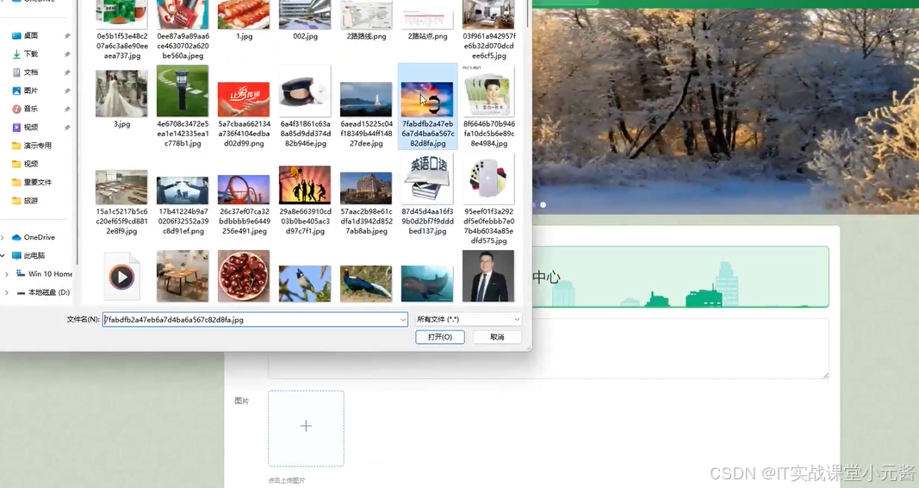This screenshot has height=488, width=919.
Task: Open the pinned Videos (视频) library folder
Action: click(30, 128)
